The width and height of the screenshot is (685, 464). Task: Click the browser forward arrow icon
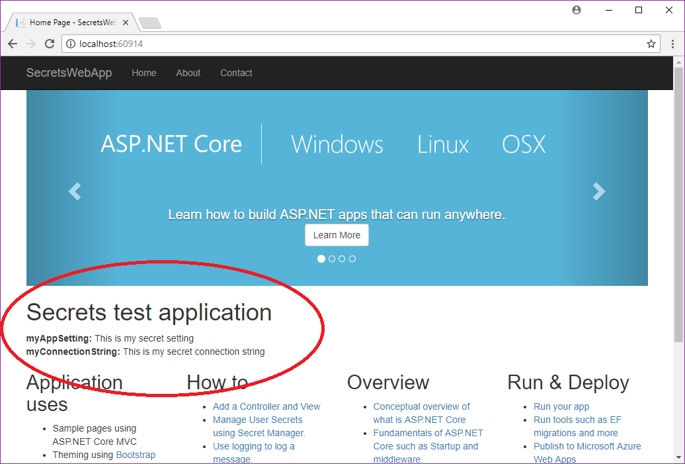click(30, 44)
